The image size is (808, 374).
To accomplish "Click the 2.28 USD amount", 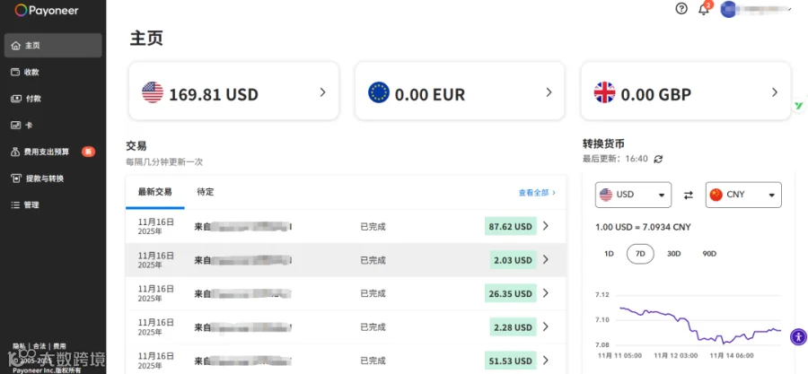I will click(x=513, y=327).
